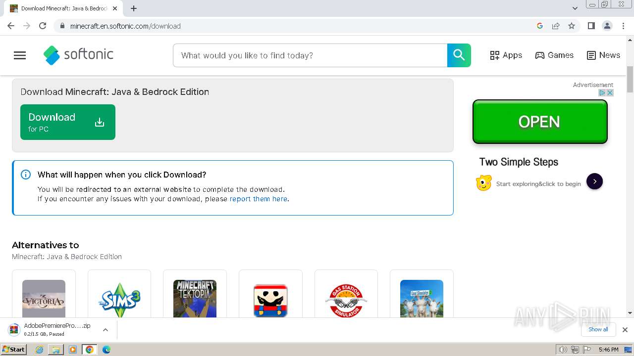This screenshot has height=356, width=634.
Task: Open the AdChoices triangle icon
Action: [x=602, y=92]
